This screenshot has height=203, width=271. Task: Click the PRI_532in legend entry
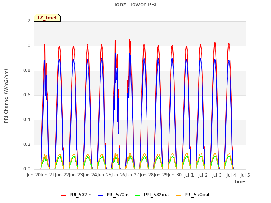coord(76,195)
